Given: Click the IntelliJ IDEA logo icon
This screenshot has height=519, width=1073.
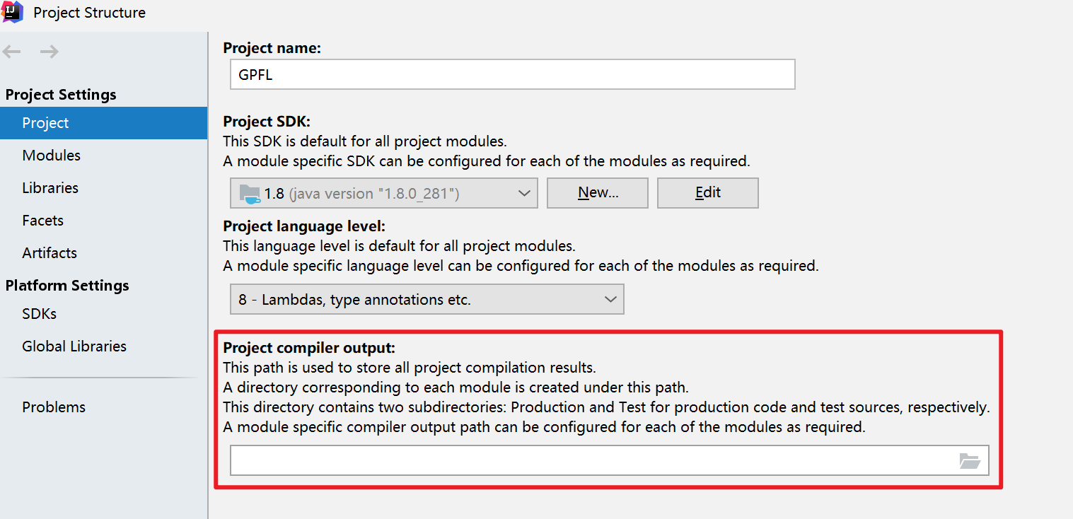Looking at the screenshot, I should (x=13, y=12).
